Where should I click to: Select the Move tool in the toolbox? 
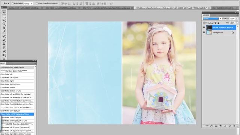[4, 12]
